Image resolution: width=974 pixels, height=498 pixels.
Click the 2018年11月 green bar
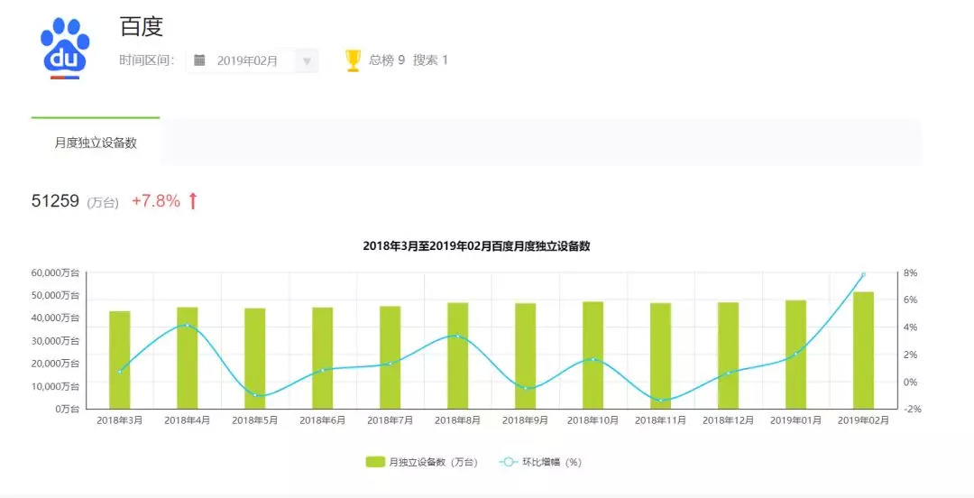(x=661, y=356)
